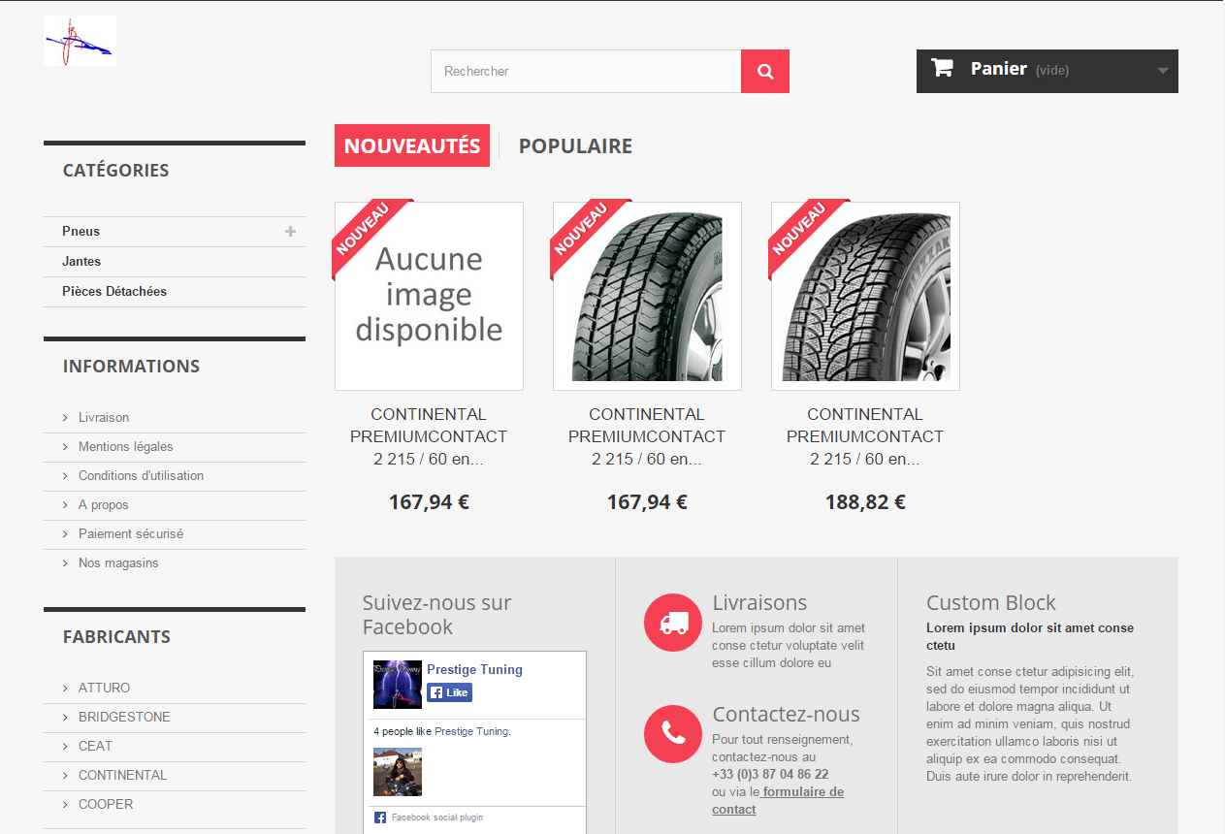This screenshot has height=834, width=1225.
Task: Expand the Panier dropdown arrow
Action: click(1163, 71)
